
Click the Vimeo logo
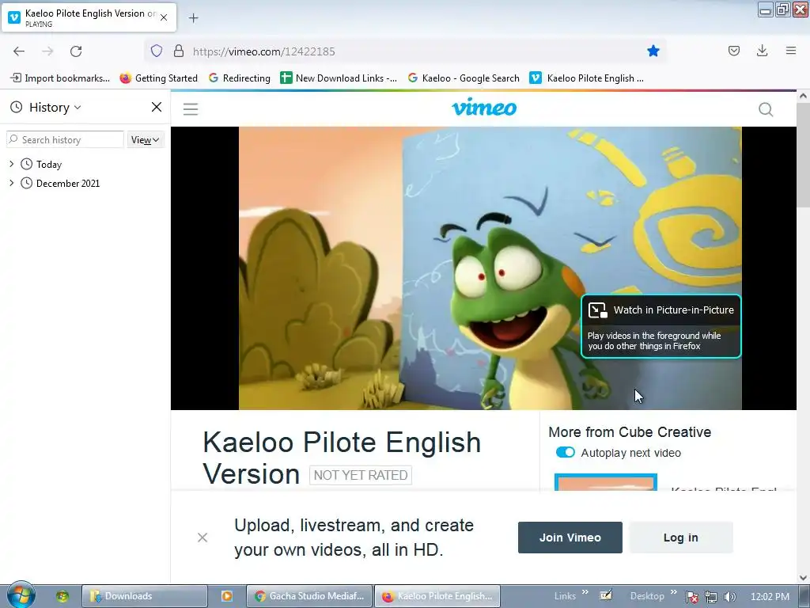pyautogui.click(x=484, y=107)
